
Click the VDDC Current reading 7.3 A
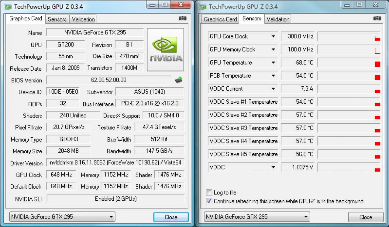click(298, 88)
